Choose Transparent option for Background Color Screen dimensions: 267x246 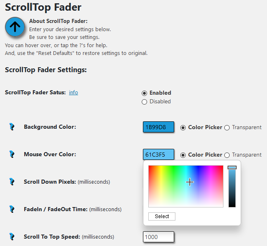[x=227, y=128]
